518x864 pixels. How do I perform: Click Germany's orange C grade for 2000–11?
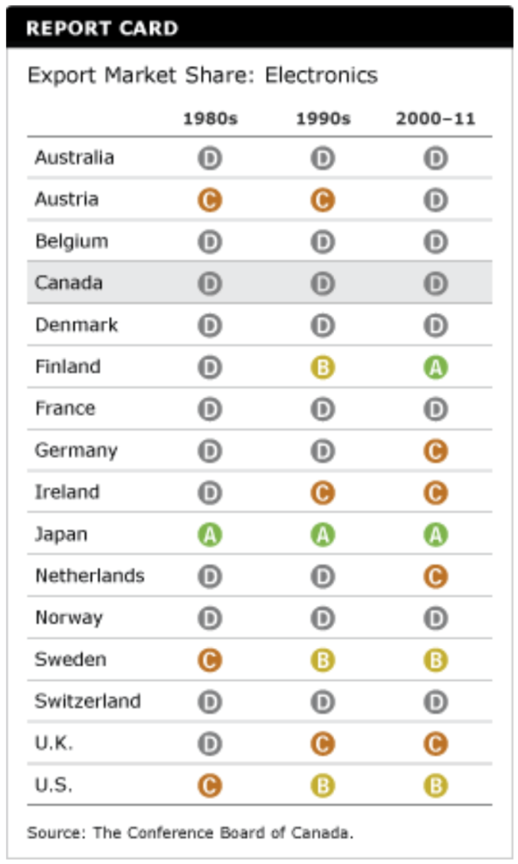point(435,451)
